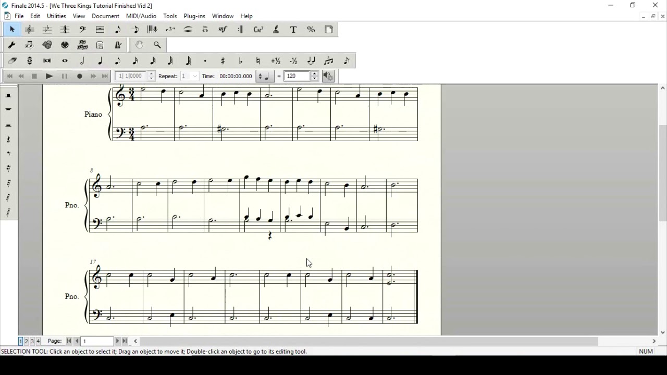Select the Key Signature tool
Viewport: 667px width, 375px height.
47,30
